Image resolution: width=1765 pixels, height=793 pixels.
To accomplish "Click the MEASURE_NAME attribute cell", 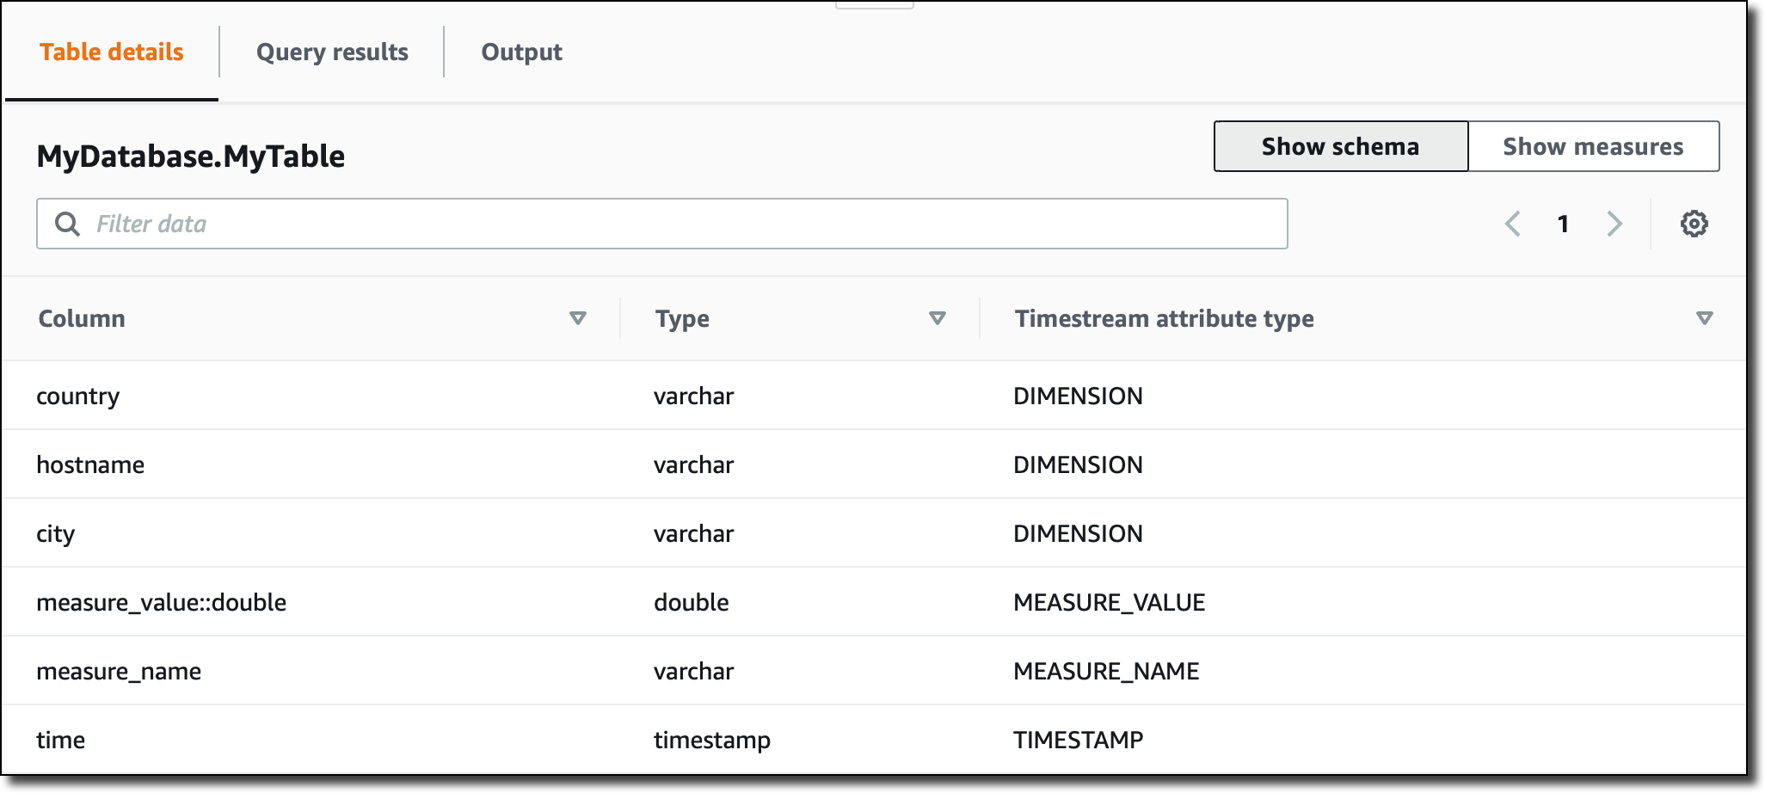I will 1106,671.
